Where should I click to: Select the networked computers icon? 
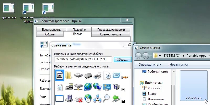(97, 99)
